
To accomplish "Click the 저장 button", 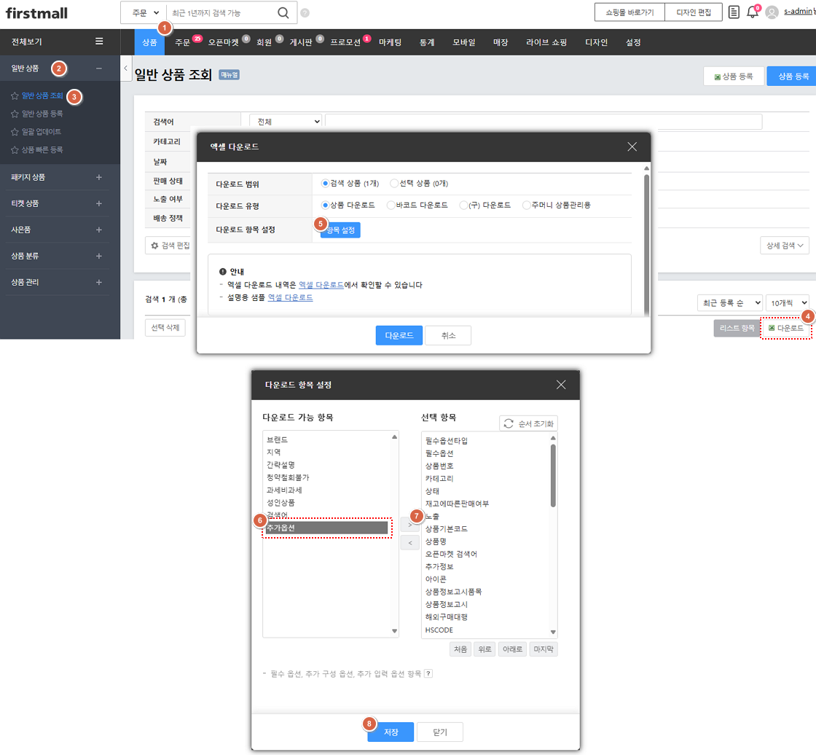I will (391, 732).
